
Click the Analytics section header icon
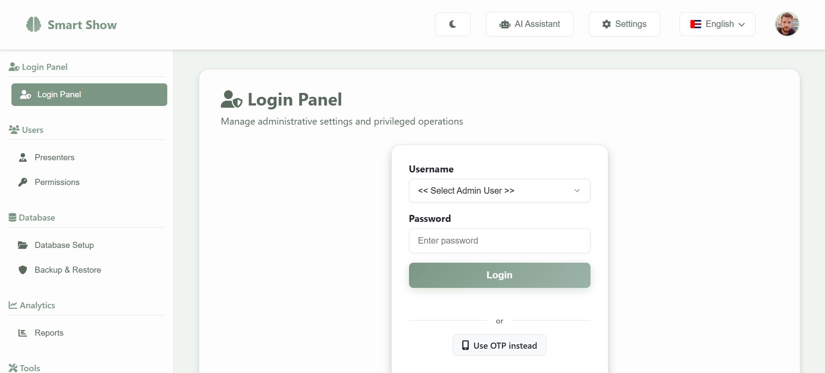click(13, 305)
